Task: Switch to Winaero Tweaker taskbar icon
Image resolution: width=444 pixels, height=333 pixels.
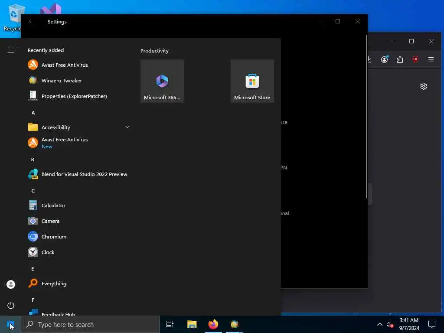Action: point(235,324)
